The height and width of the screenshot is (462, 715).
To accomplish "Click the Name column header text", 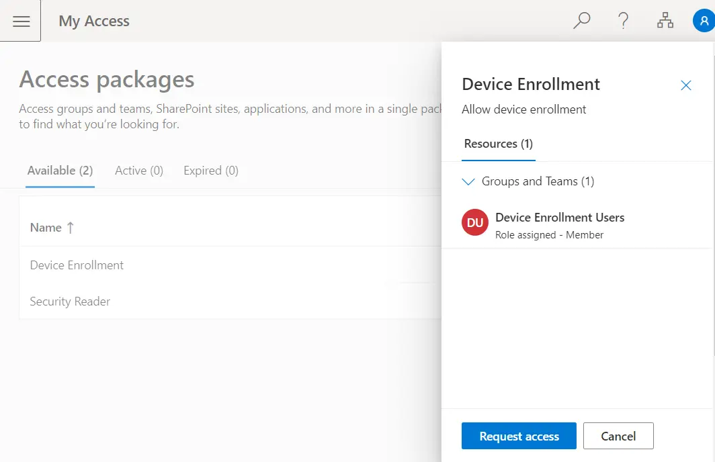I will click(x=46, y=228).
